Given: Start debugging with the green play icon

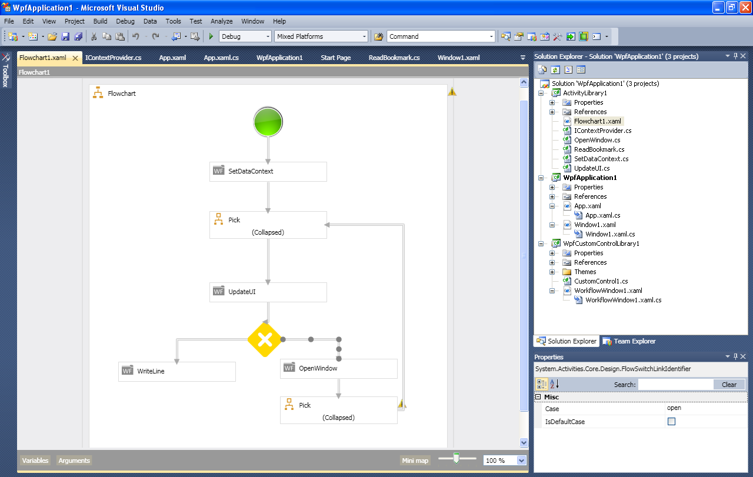Looking at the screenshot, I should (x=211, y=36).
